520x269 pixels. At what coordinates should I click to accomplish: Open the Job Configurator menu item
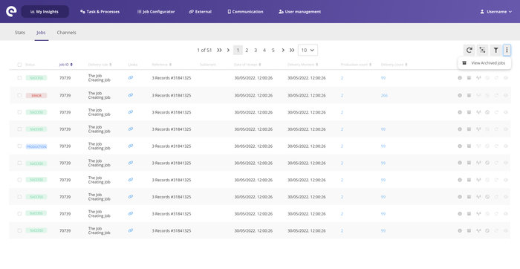156,12
